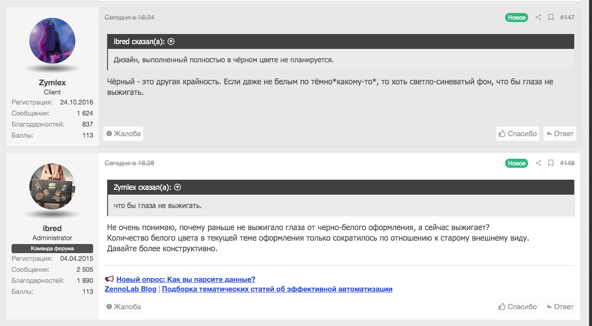Open link Новый опрос: Как вы парсите данные?
592x326 pixels.
coord(186,279)
